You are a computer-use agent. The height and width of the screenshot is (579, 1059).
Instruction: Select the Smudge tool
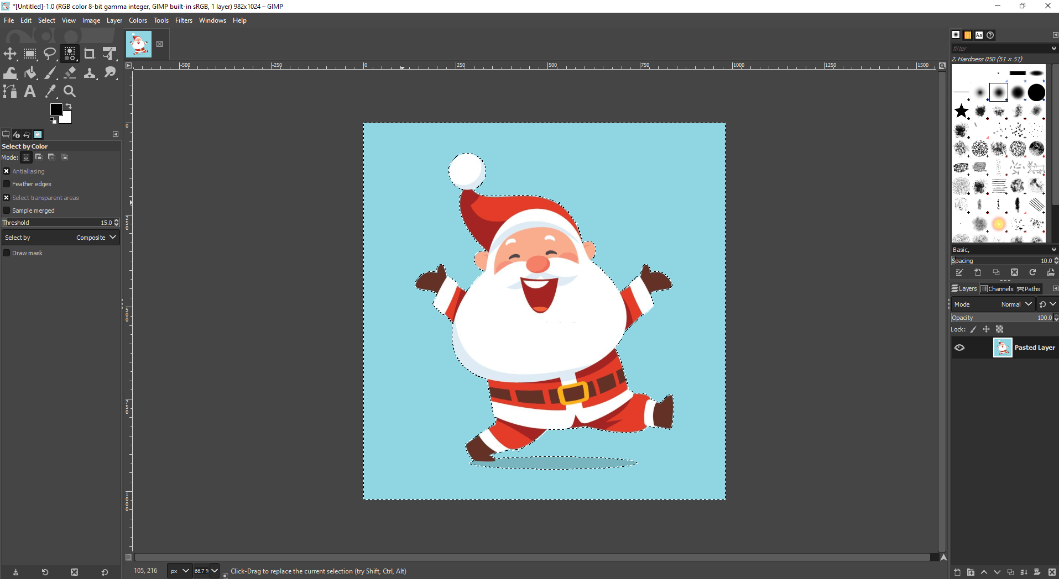109,72
